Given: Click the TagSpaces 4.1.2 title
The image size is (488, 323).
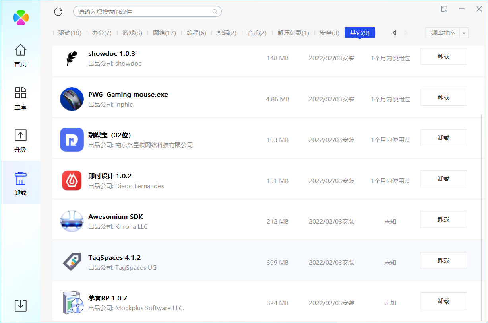Looking at the screenshot, I should pyautogui.click(x=114, y=257).
